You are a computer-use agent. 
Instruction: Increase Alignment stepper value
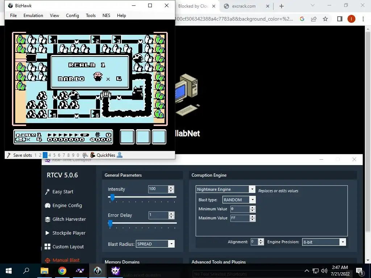click(261, 240)
